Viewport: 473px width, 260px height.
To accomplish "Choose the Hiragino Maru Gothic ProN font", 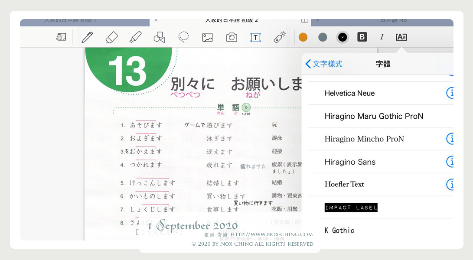I will point(381,116).
